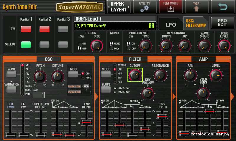The height and width of the screenshot is (141, 236).
Task: Click the Amp Pan knob
Action: coord(190,75)
